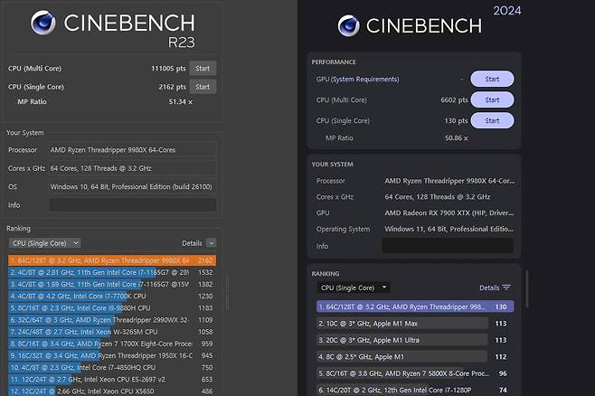Viewport: 595px width, 396px height.
Task: Start the 2024 CPU Single Core benchmark
Action: click(x=492, y=120)
